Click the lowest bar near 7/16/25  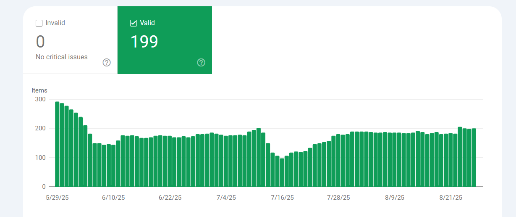[x=282, y=172]
